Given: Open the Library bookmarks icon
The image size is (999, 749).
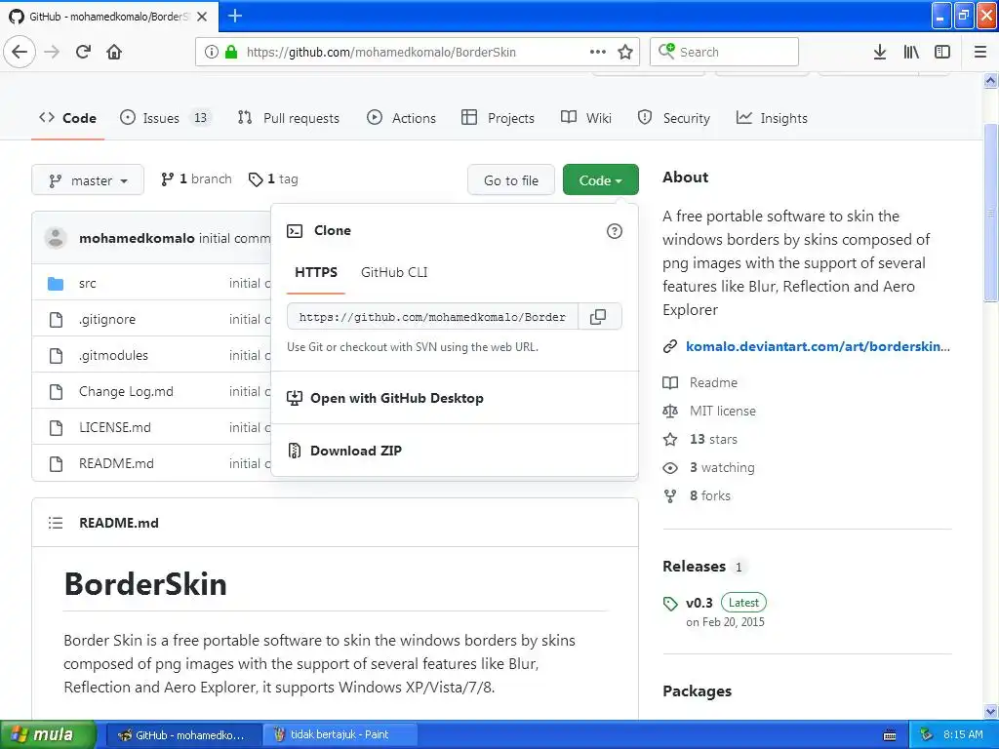Looking at the screenshot, I should point(911,52).
